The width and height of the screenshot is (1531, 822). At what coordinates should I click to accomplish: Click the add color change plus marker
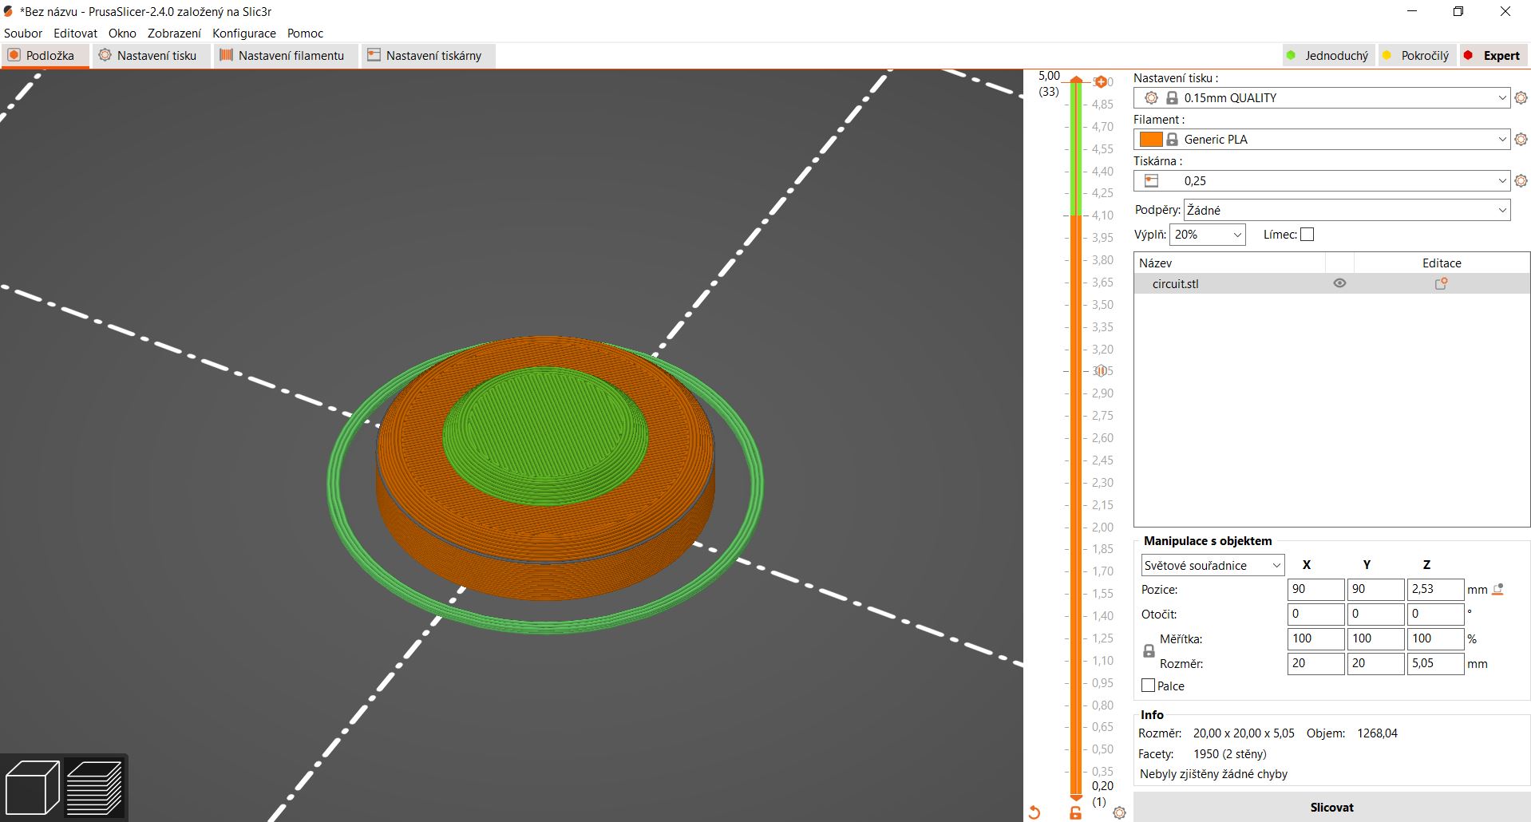click(1101, 81)
